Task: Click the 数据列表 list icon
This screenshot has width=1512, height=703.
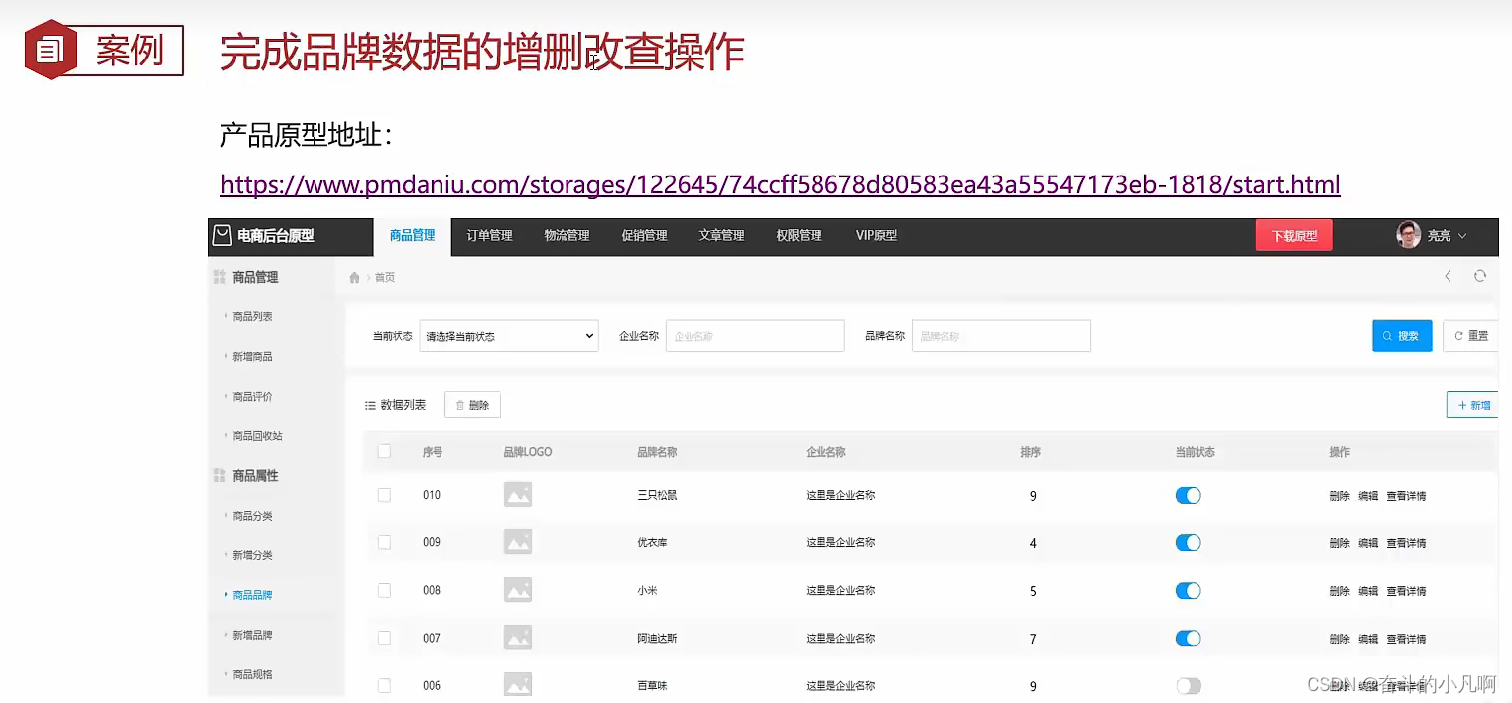Action: click(x=370, y=405)
